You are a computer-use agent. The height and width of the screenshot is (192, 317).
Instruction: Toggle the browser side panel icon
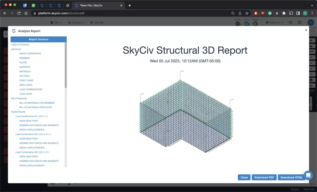point(298,13)
